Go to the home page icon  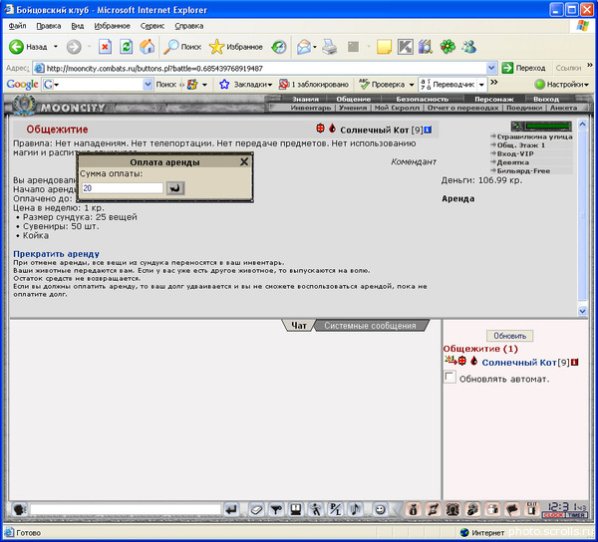coord(147,47)
